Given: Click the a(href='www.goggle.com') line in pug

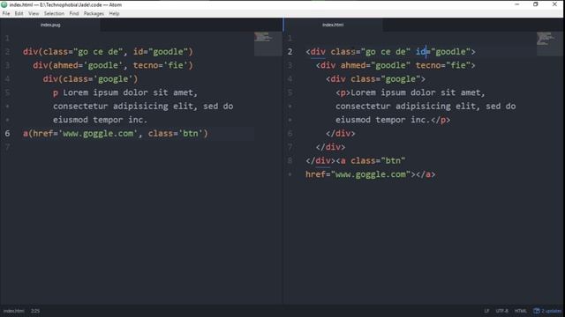Looking at the screenshot, I should [116, 133].
